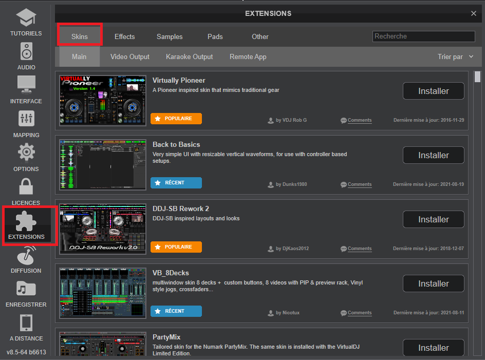This screenshot has height=360, width=485.
Task: Click the Back to Basics title
Action: (x=176, y=144)
